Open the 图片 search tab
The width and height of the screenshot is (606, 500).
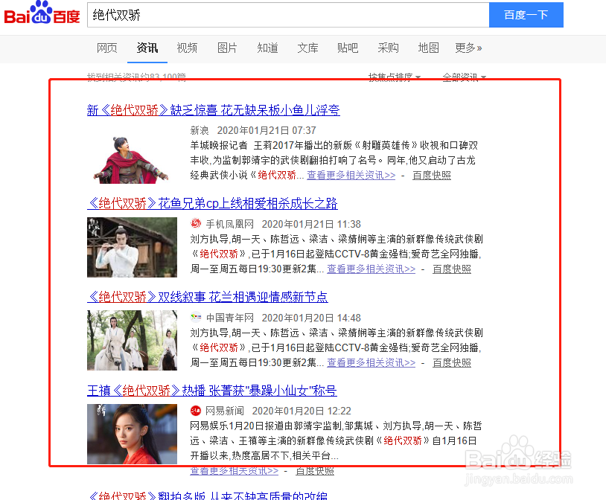coord(227,48)
